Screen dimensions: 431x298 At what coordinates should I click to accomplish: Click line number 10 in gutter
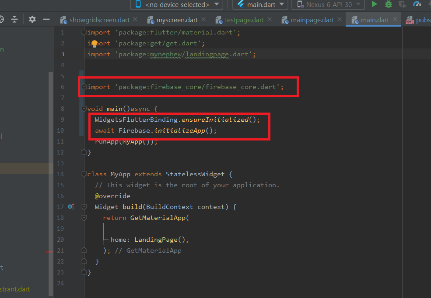pos(60,130)
